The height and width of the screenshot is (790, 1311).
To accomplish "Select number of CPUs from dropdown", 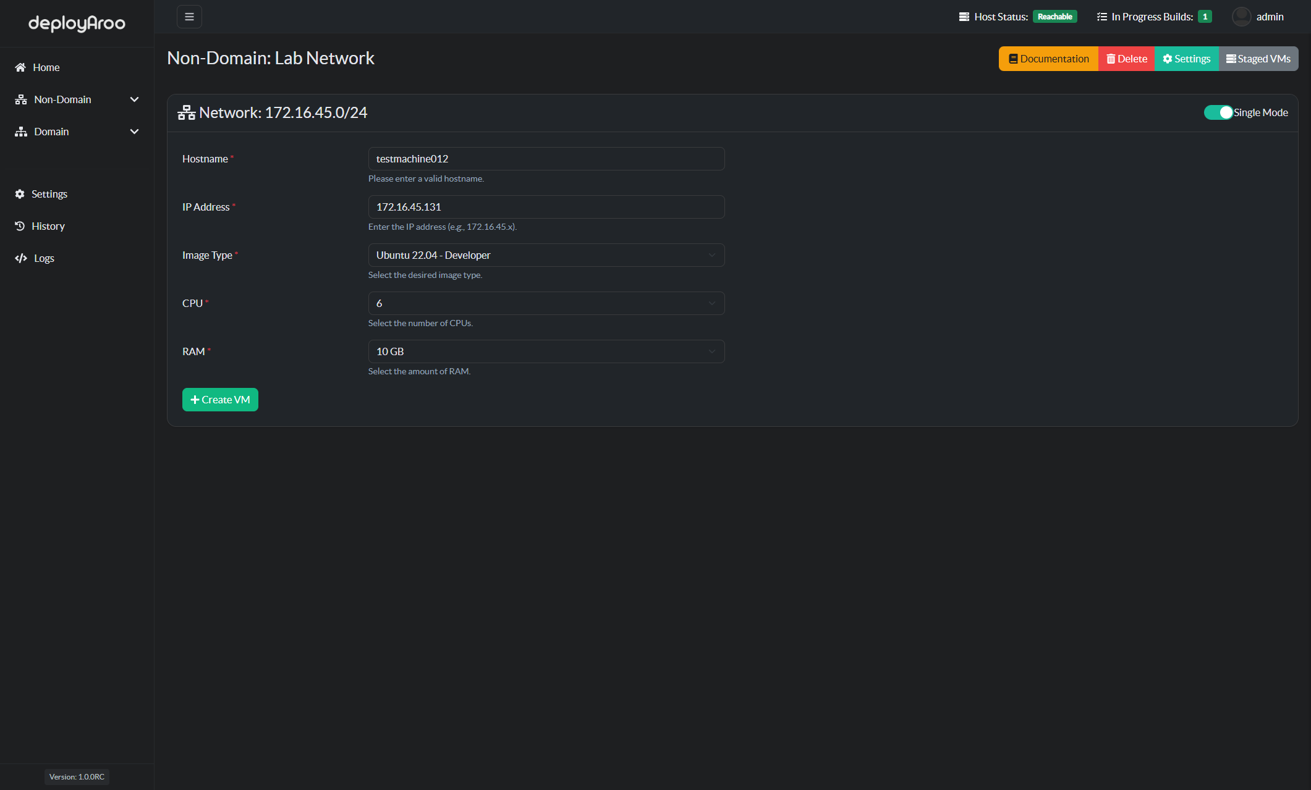I will coord(547,303).
